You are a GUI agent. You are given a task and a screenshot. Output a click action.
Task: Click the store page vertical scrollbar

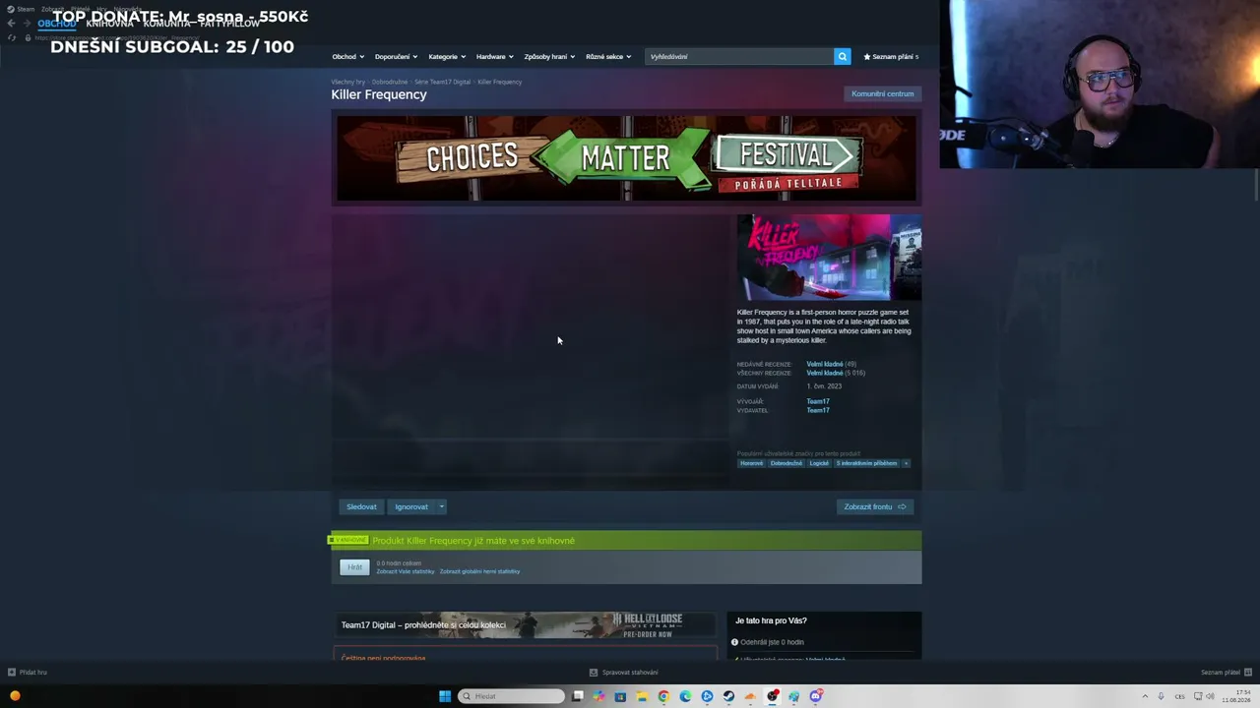click(x=1256, y=185)
